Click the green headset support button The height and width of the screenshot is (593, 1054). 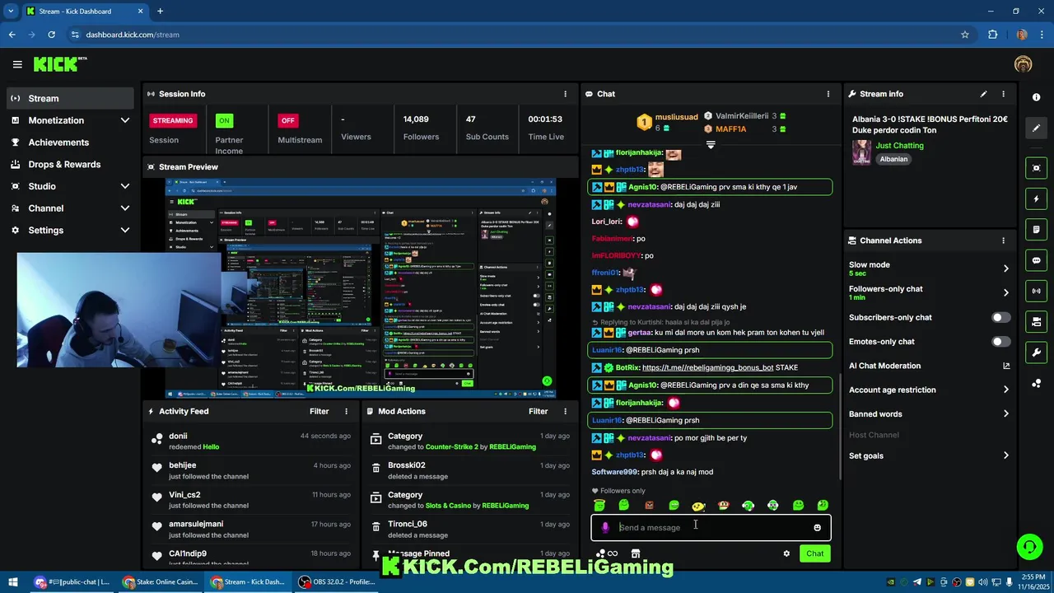[1028, 546]
